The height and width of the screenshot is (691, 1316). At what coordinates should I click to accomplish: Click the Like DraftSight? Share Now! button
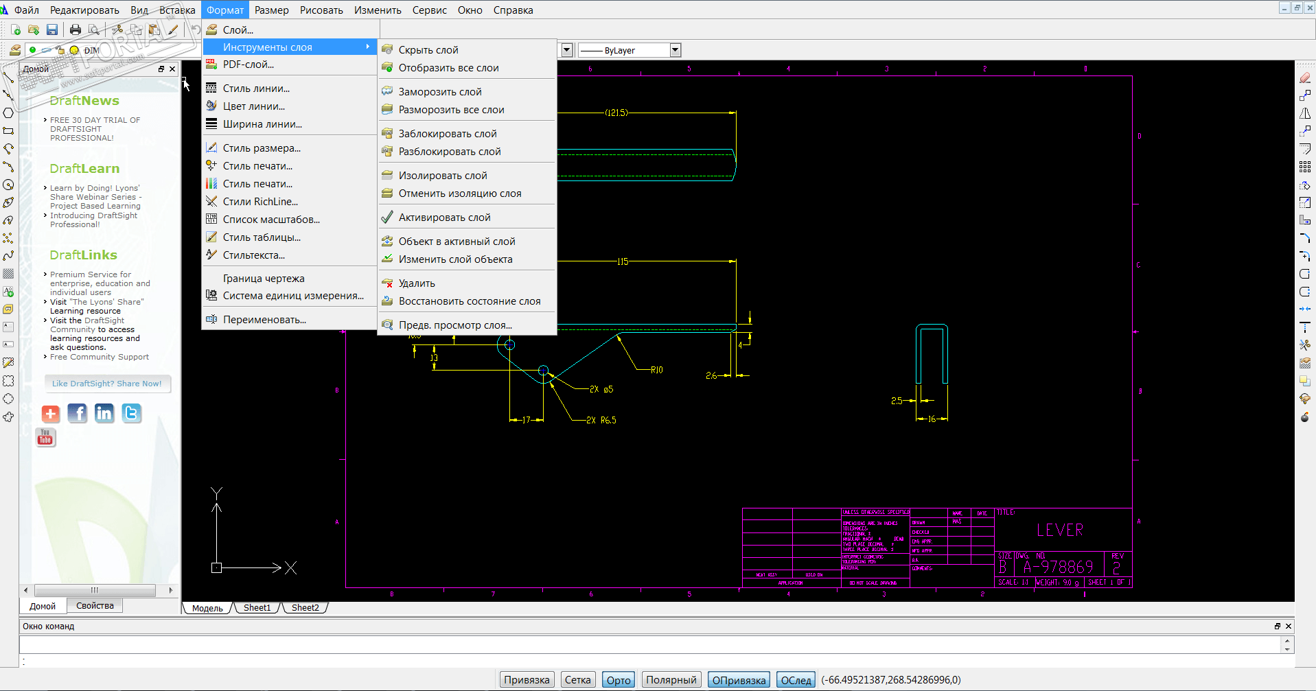click(107, 384)
